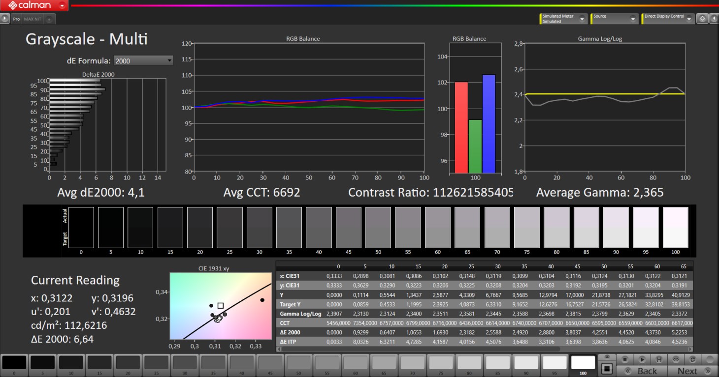This screenshot has height=377, width=719.
Task: Click the black pattern square icon
Action: [x=607, y=368]
